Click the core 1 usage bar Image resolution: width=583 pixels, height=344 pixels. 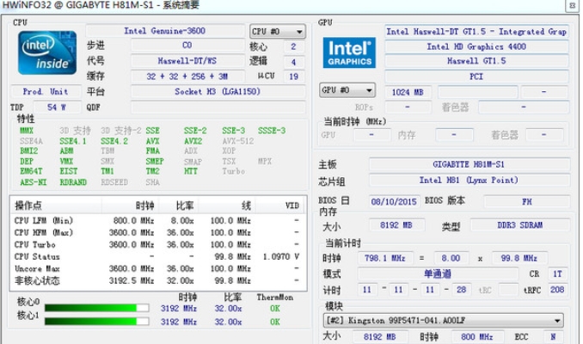96,321
